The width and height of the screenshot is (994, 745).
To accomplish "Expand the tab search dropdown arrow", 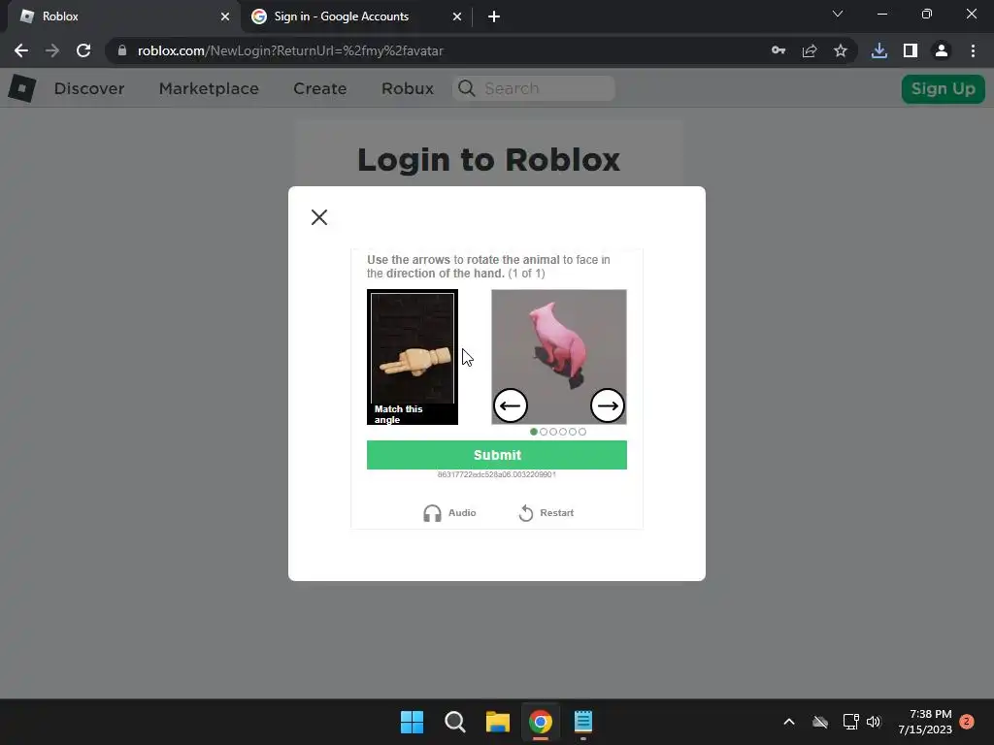I will click(838, 14).
